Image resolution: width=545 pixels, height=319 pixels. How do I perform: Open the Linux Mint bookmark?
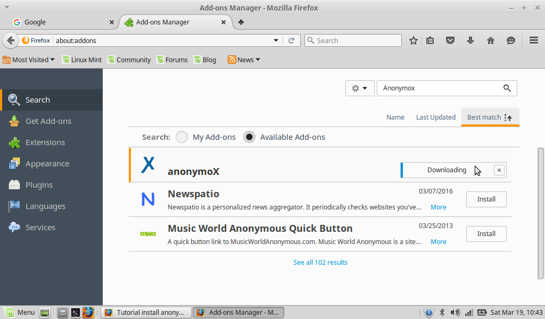click(82, 60)
